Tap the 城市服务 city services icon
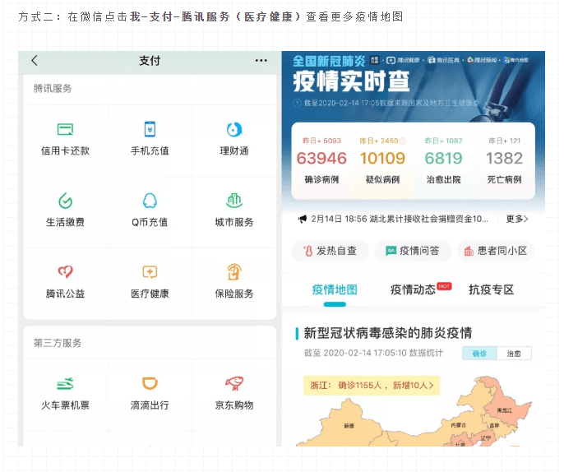 pos(234,201)
